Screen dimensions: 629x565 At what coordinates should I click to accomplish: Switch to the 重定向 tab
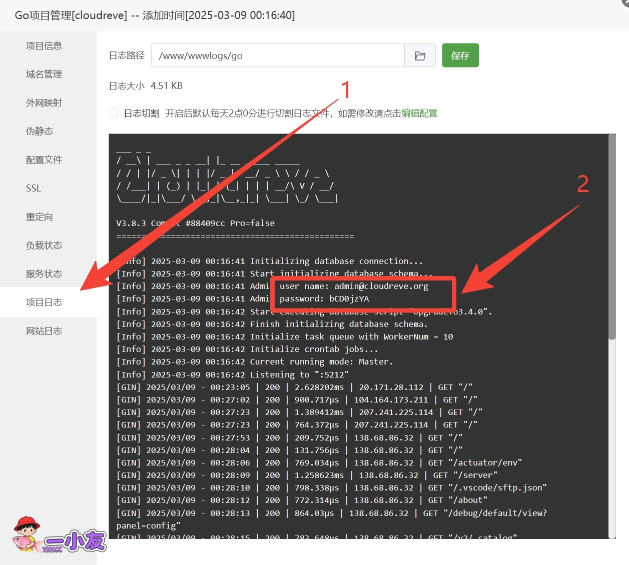tap(40, 217)
